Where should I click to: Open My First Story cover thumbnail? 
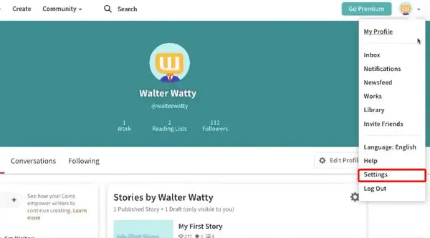coord(143,229)
